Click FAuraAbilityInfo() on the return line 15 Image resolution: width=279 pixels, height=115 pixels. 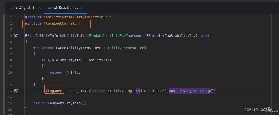(x=66, y=103)
